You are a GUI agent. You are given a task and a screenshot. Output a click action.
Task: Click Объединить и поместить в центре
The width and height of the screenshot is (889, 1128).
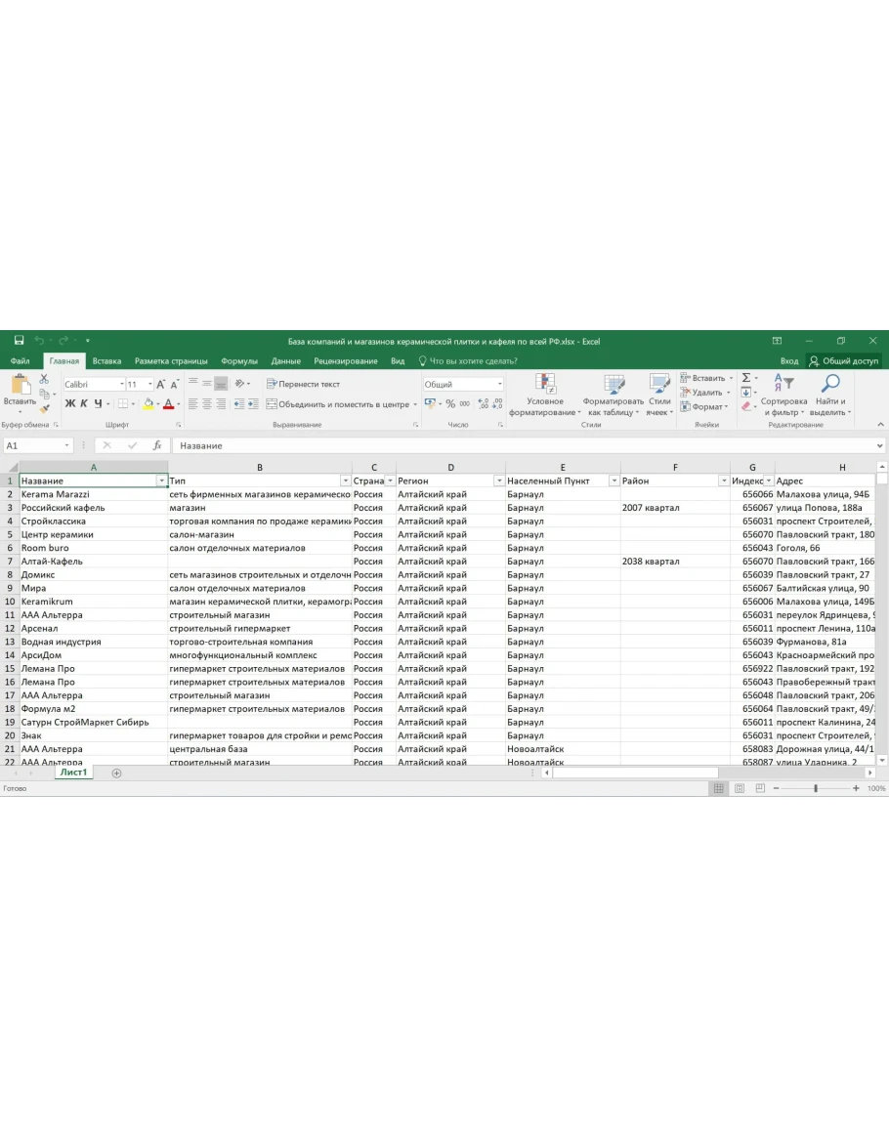coord(338,403)
